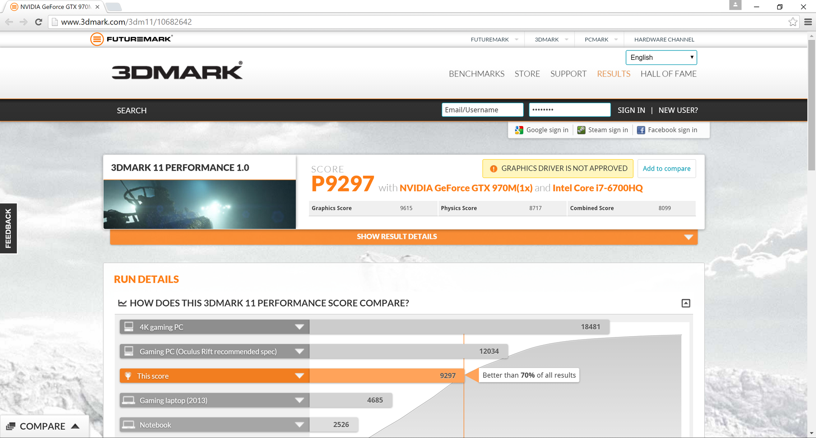Viewport: 816px width, 438px height.
Task: Click the P9297 score text
Action: (x=343, y=184)
